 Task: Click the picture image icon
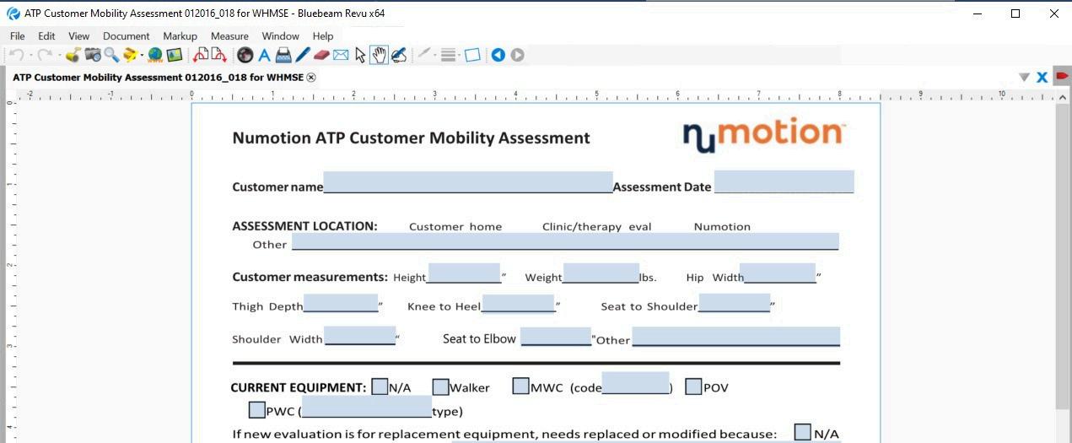175,55
